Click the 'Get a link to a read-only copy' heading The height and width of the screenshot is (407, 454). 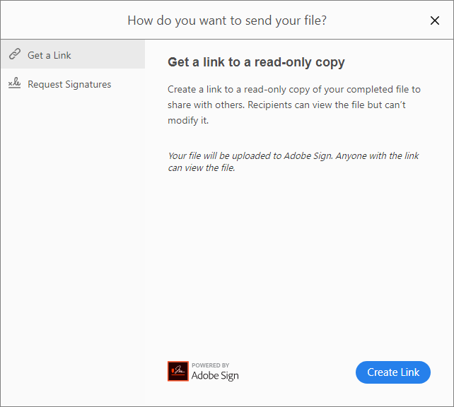256,62
